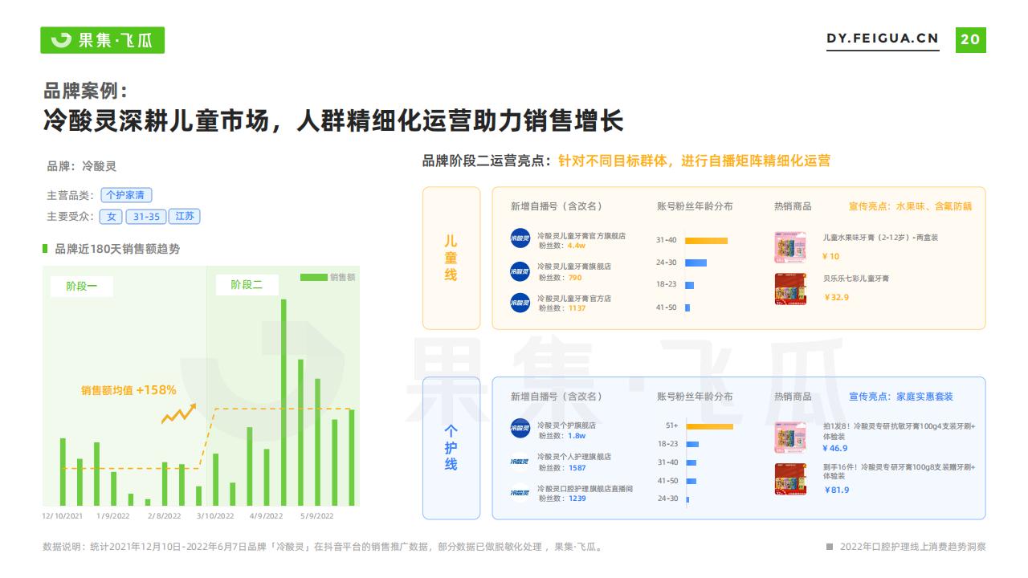
Task: Click the 儿童线 side tab
Action: pos(451,258)
